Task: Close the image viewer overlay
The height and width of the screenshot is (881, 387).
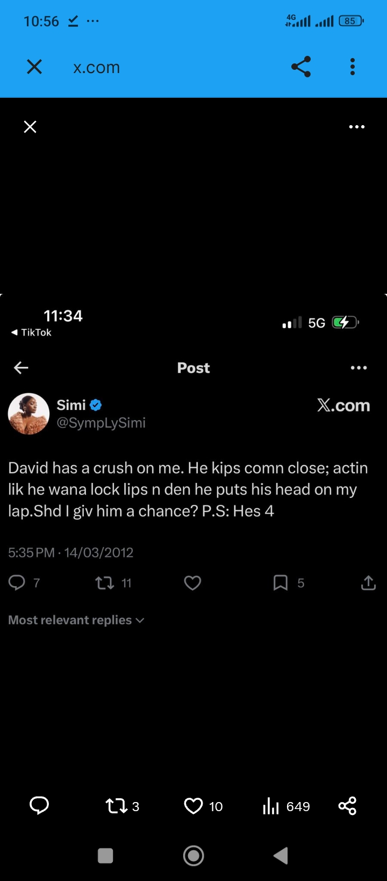Action: pyautogui.click(x=30, y=127)
